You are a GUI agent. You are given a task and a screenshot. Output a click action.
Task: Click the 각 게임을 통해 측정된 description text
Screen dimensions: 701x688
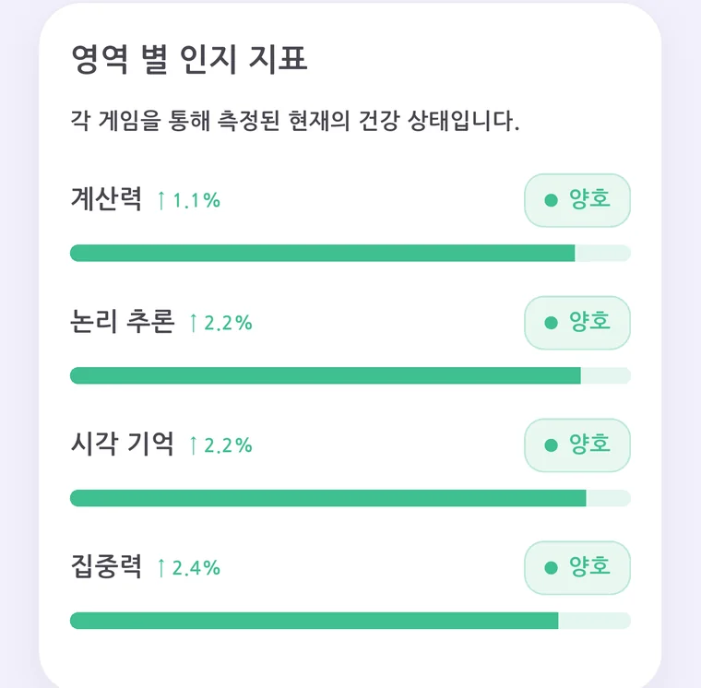point(295,121)
